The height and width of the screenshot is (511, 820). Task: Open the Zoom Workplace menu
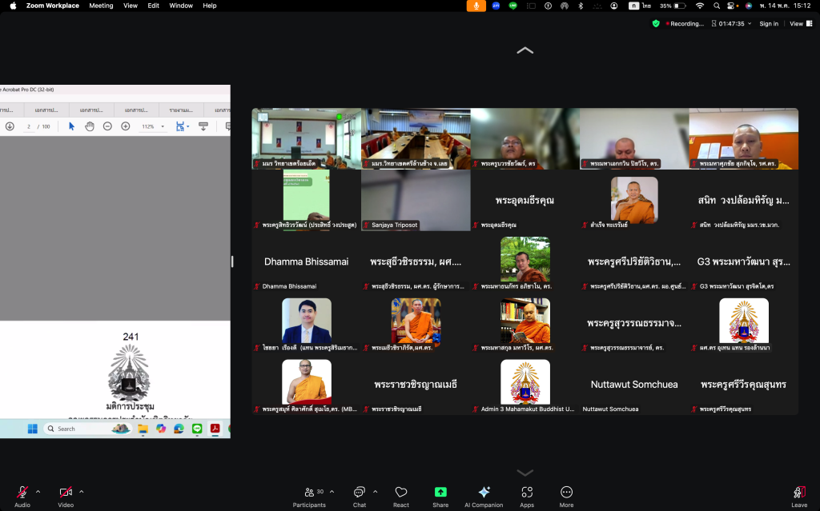(x=53, y=6)
